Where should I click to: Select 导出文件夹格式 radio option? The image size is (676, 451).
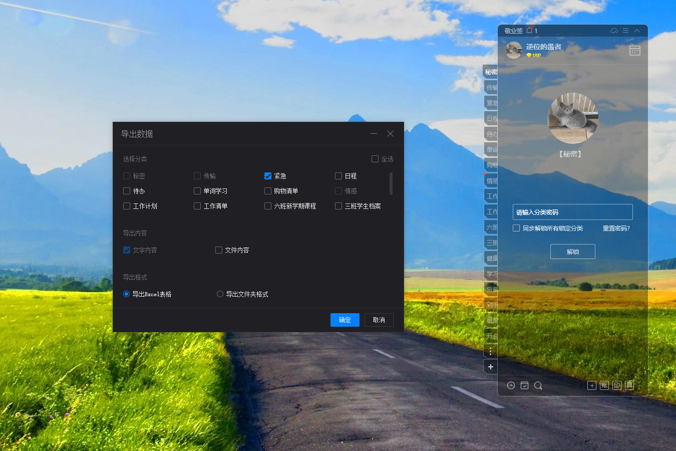[x=220, y=294]
